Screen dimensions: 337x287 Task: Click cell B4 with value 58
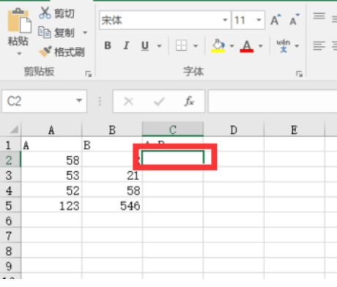(x=112, y=190)
